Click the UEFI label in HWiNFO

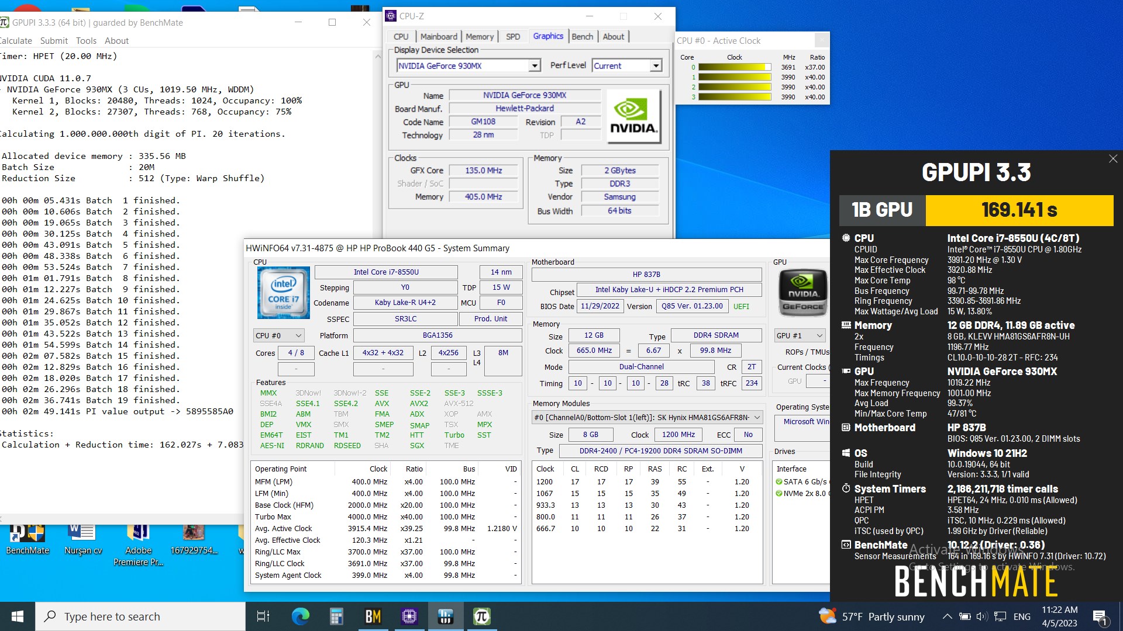[741, 306]
